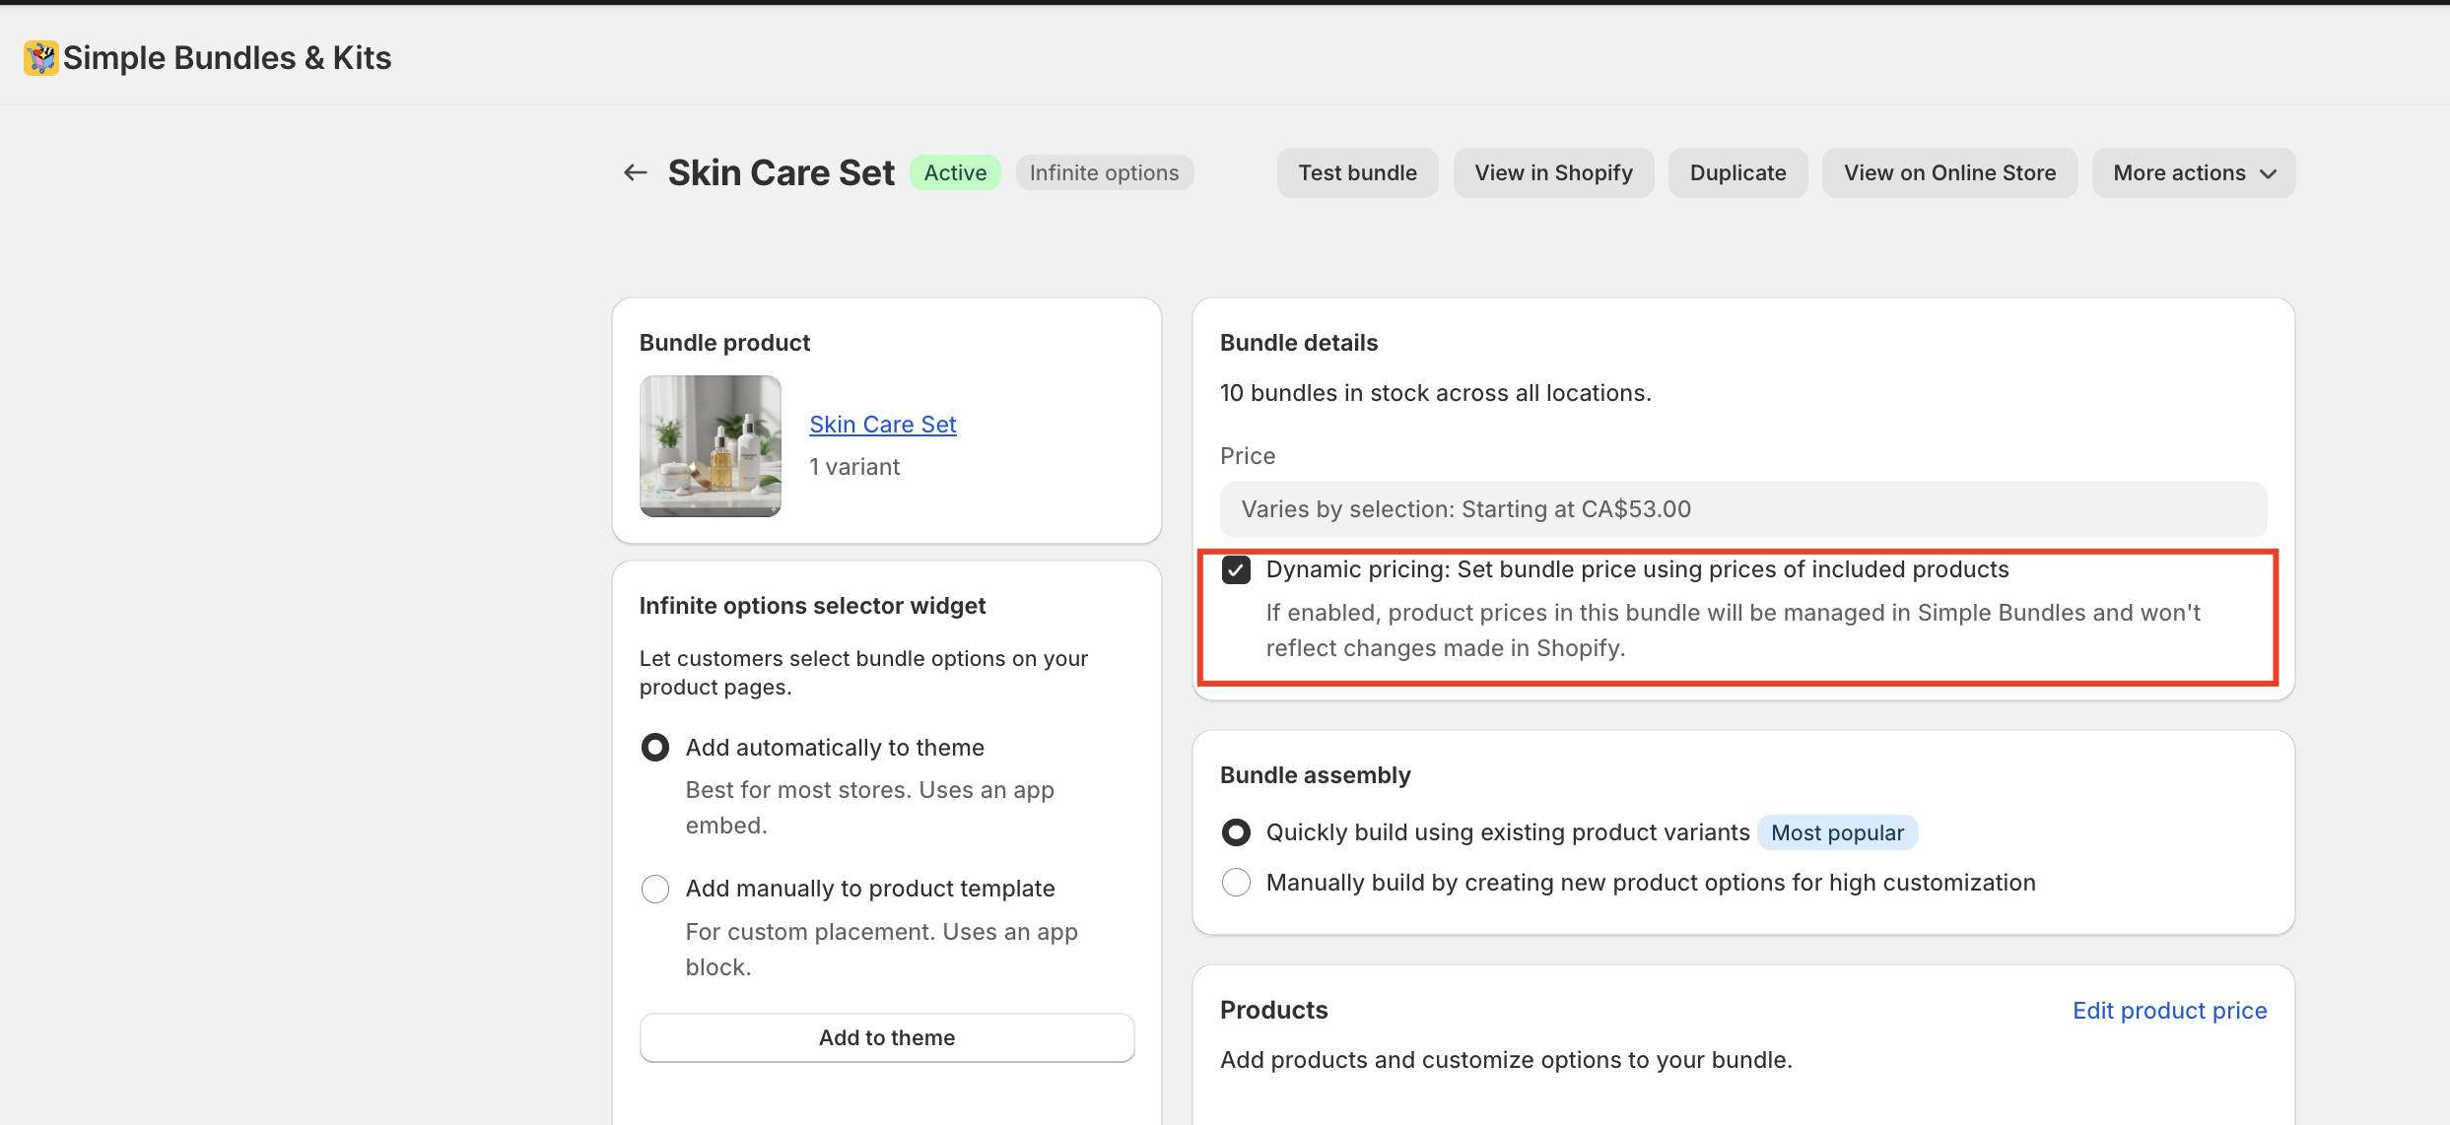2450x1125 pixels.
Task: Click the Duplicate button
Action: 1737,173
